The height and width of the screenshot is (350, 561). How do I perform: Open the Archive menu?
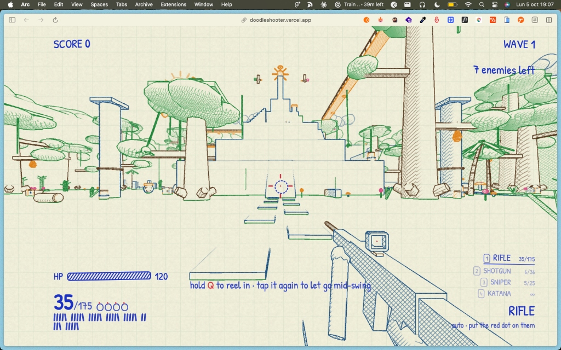(x=144, y=4)
